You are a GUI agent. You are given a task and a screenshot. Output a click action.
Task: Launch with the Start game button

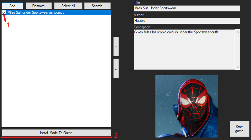coord(239,129)
